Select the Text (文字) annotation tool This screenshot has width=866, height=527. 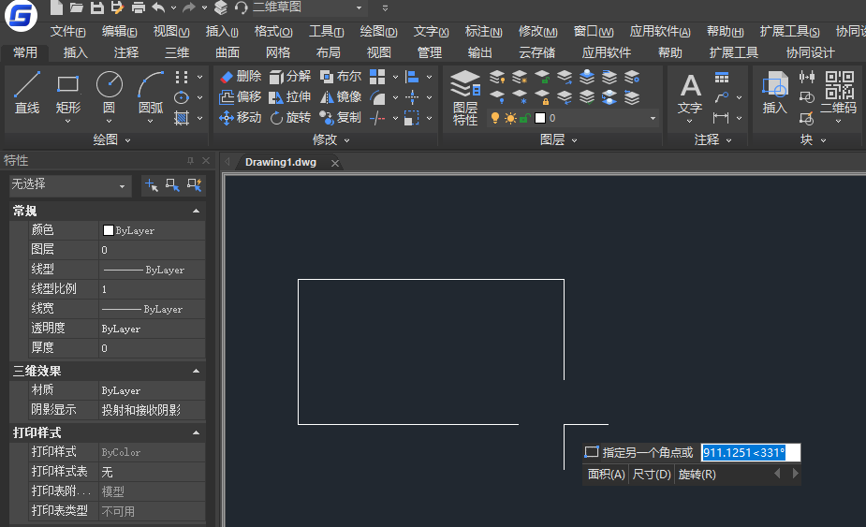click(x=690, y=94)
